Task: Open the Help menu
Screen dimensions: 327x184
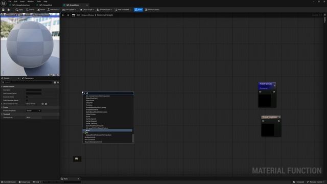Action: click(45, 2)
